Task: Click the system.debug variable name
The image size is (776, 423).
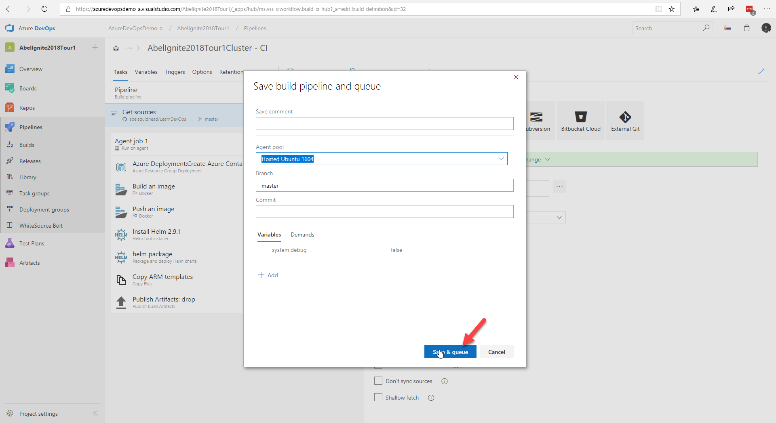Action: (289, 250)
